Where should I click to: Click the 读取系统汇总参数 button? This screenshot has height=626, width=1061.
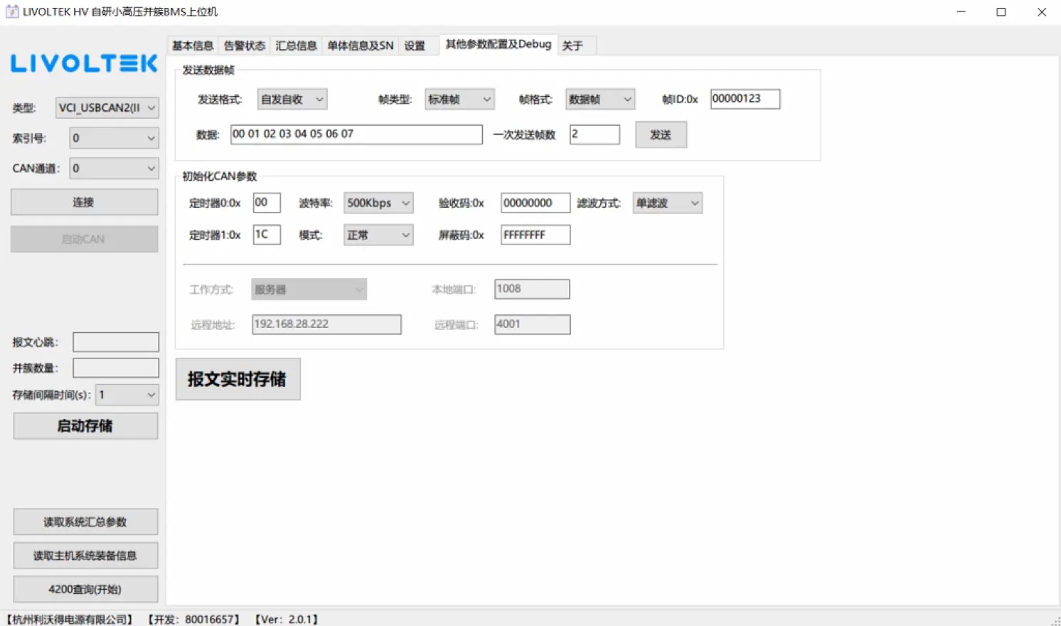[x=85, y=522]
